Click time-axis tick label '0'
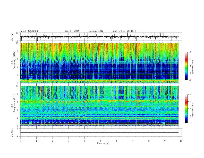Viewport: 204px width, 158px height. (x=20, y=141)
